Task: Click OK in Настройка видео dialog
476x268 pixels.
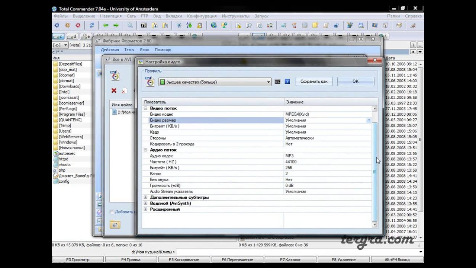Action: [x=356, y=82]
